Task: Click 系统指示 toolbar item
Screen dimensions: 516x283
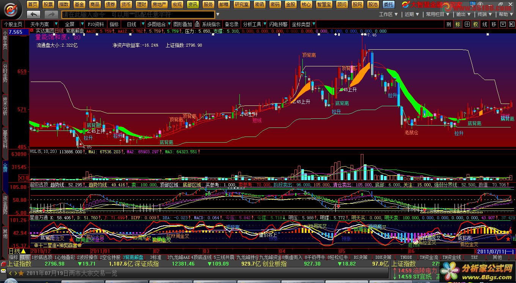Action: 211,24
